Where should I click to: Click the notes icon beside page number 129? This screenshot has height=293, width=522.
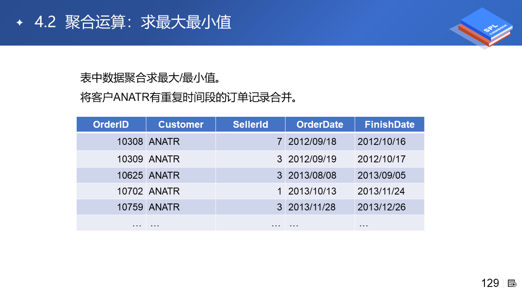point(512,283)
